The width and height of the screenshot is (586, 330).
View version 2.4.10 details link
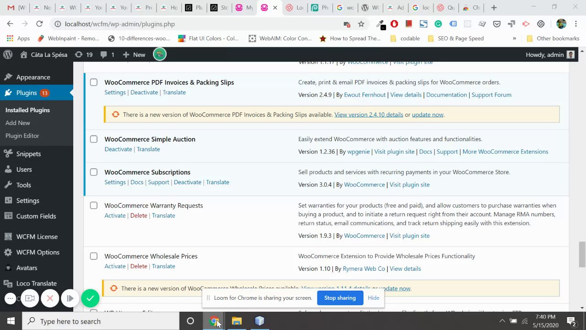(x=369, y=115)
